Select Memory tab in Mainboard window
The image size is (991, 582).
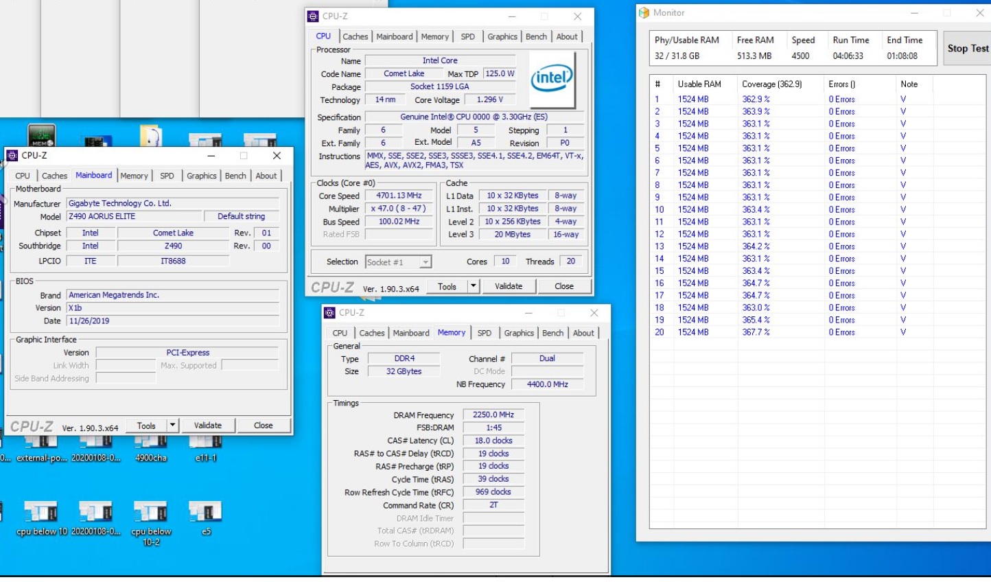tap(134, 176)
